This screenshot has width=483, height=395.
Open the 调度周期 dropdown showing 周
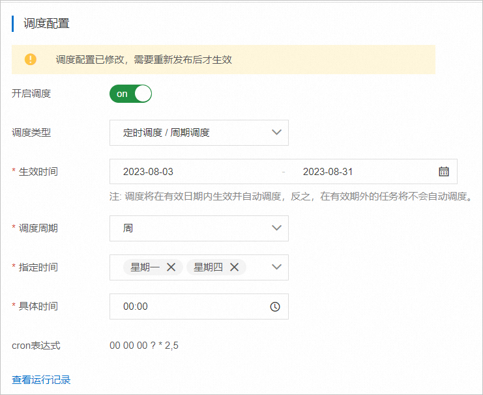click(199, 228)
